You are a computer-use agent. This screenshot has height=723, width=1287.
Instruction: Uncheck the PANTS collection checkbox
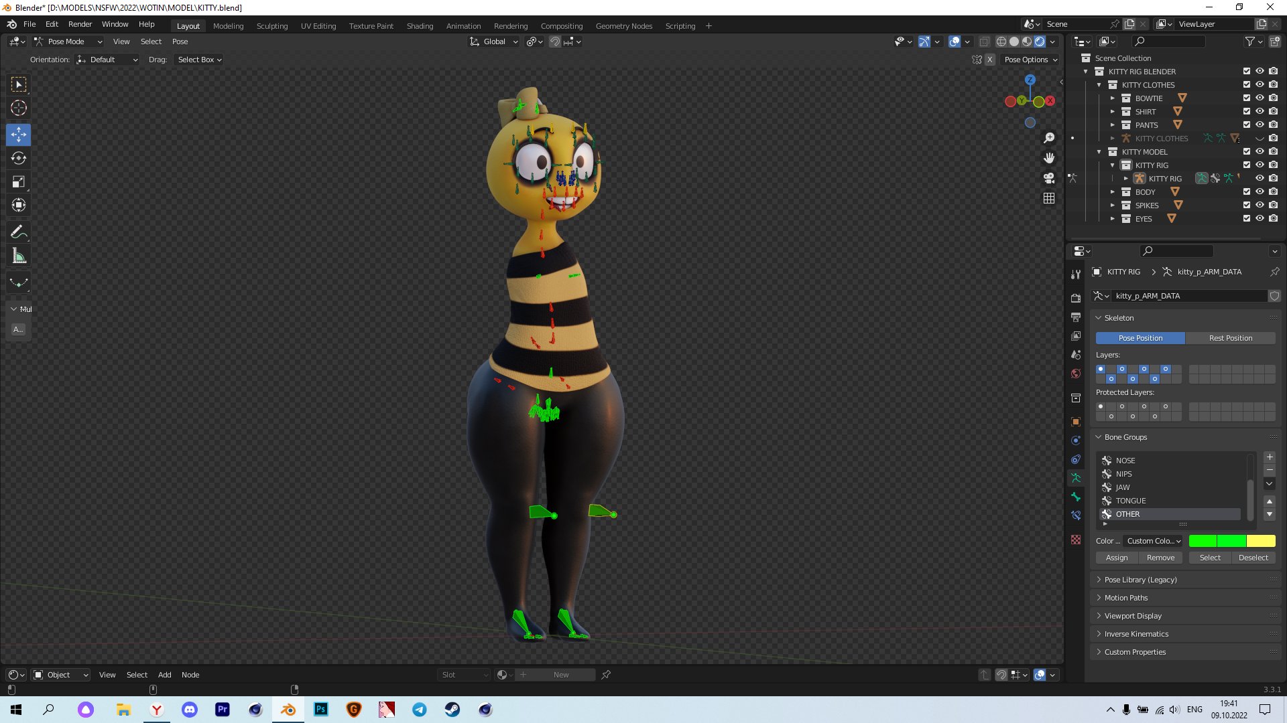point(1246,125)
